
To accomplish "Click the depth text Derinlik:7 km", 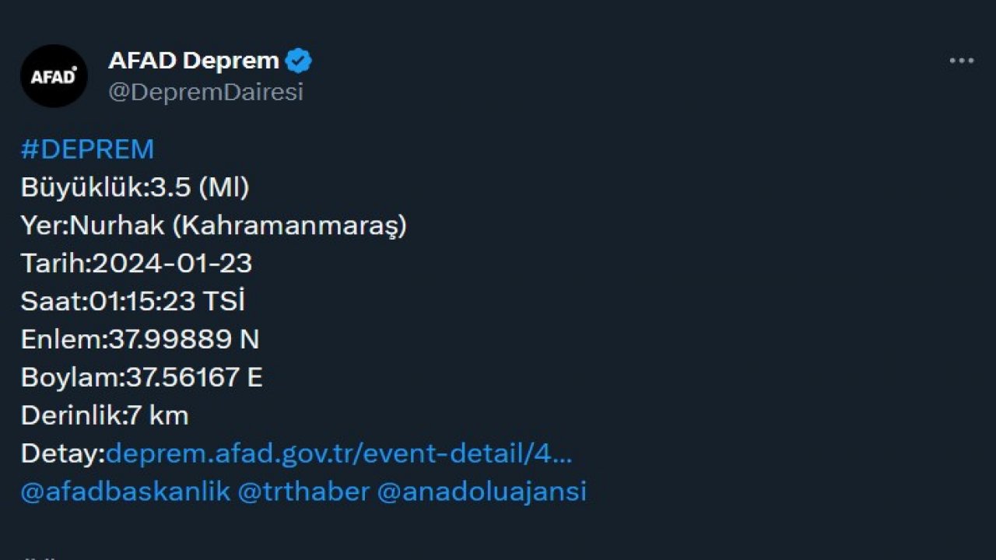I will click(105, 415).
